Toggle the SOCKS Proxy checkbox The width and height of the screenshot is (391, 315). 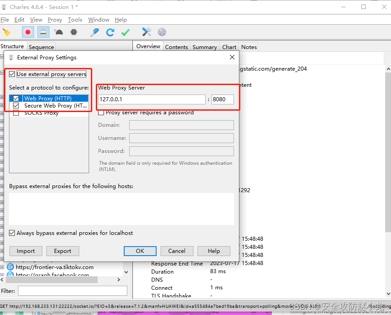pyautogui.click(x=16, y=113)
